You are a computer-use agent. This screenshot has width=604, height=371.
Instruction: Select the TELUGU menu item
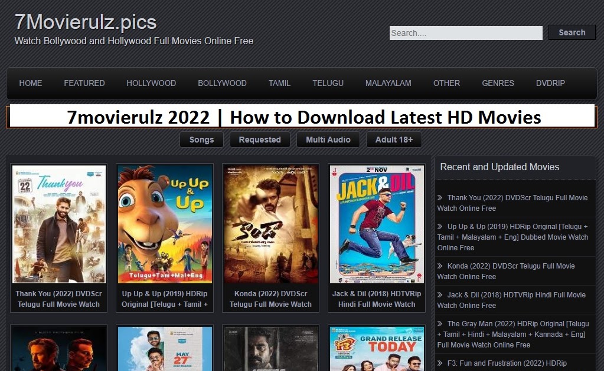click(x=328, y=84)
